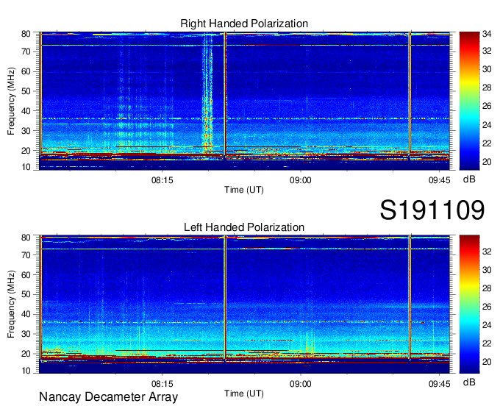Click 'Frequency (MHz)' axis label of Right Handed plot
500x406 pixels.
coord(11,101)
